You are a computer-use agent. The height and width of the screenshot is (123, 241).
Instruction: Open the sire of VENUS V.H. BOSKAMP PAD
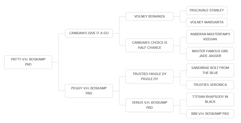point(210,99)
